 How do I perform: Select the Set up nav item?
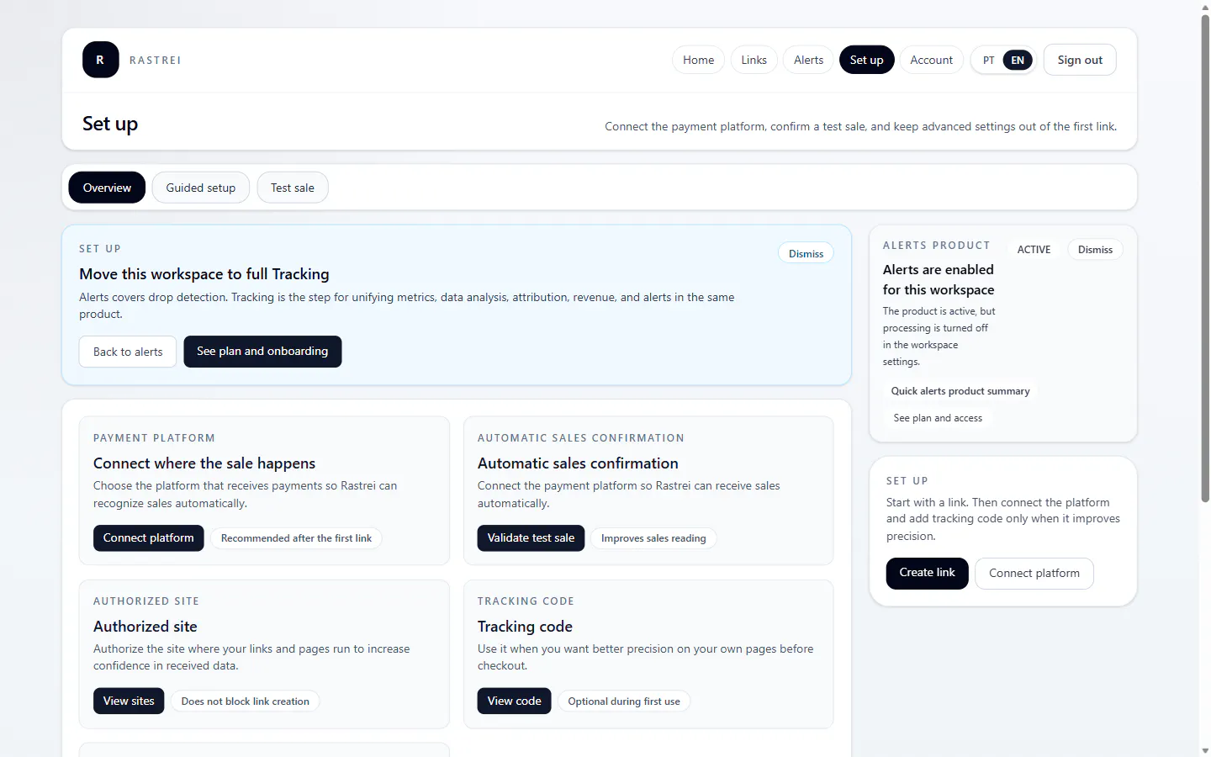[x=866, y=60]
